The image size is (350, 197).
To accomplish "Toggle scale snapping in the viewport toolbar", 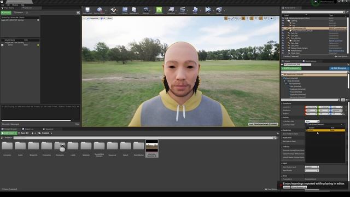I will pos(261,18).
